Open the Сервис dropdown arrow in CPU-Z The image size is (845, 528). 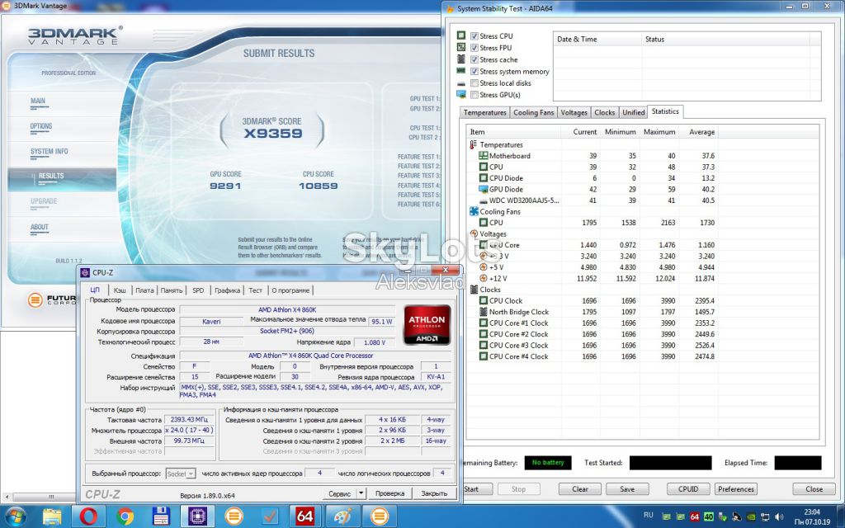pos(361,493)
